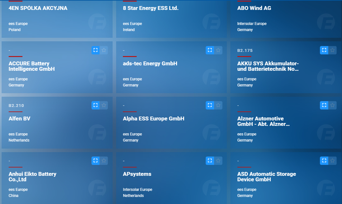The image size is (342, 204).
Task: Expand the Alpha ESS Europe GmbH card
Action: (x=210, y=105)
